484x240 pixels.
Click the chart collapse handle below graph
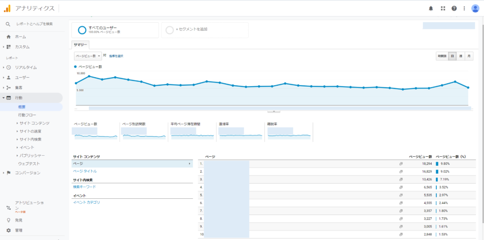[274, 111]
